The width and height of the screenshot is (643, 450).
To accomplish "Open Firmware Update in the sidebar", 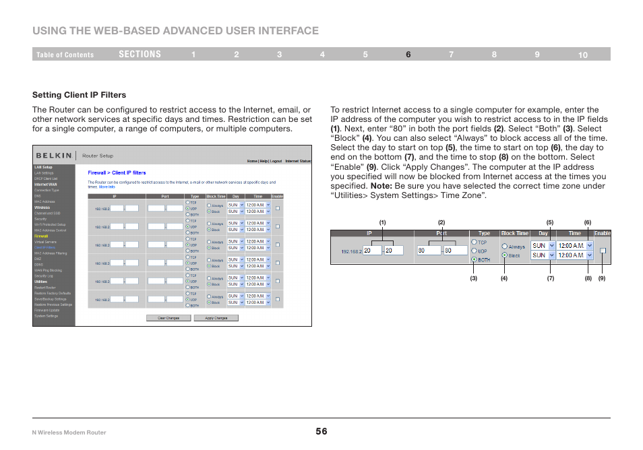I will pyautogui.click(x=47, y=311).
